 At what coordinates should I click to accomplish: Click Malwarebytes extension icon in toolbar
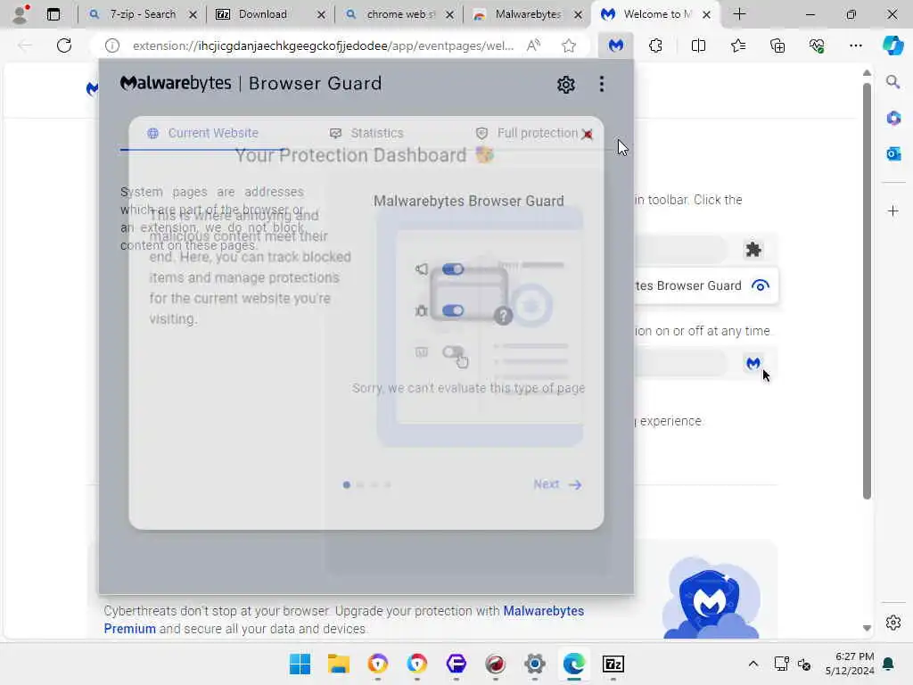point(615,45)
